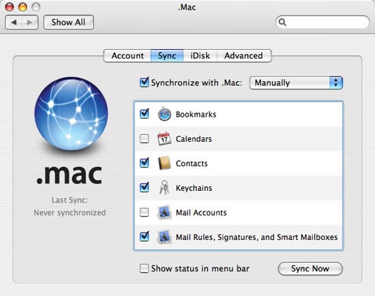
Task: Click the Safari Bookmarks compass icon
Action: tap(164, 114)
